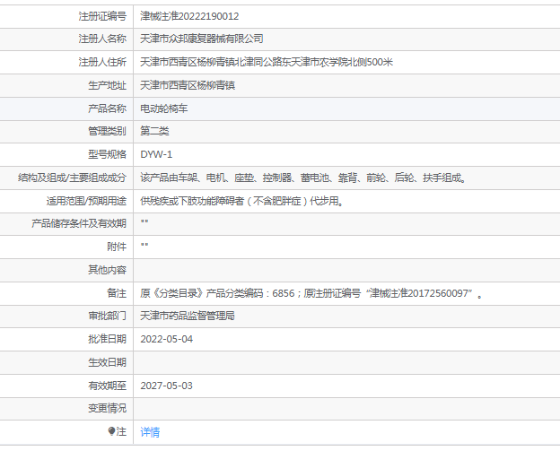
Task: Click the 审批部门 label
Action: pos(107,316)
